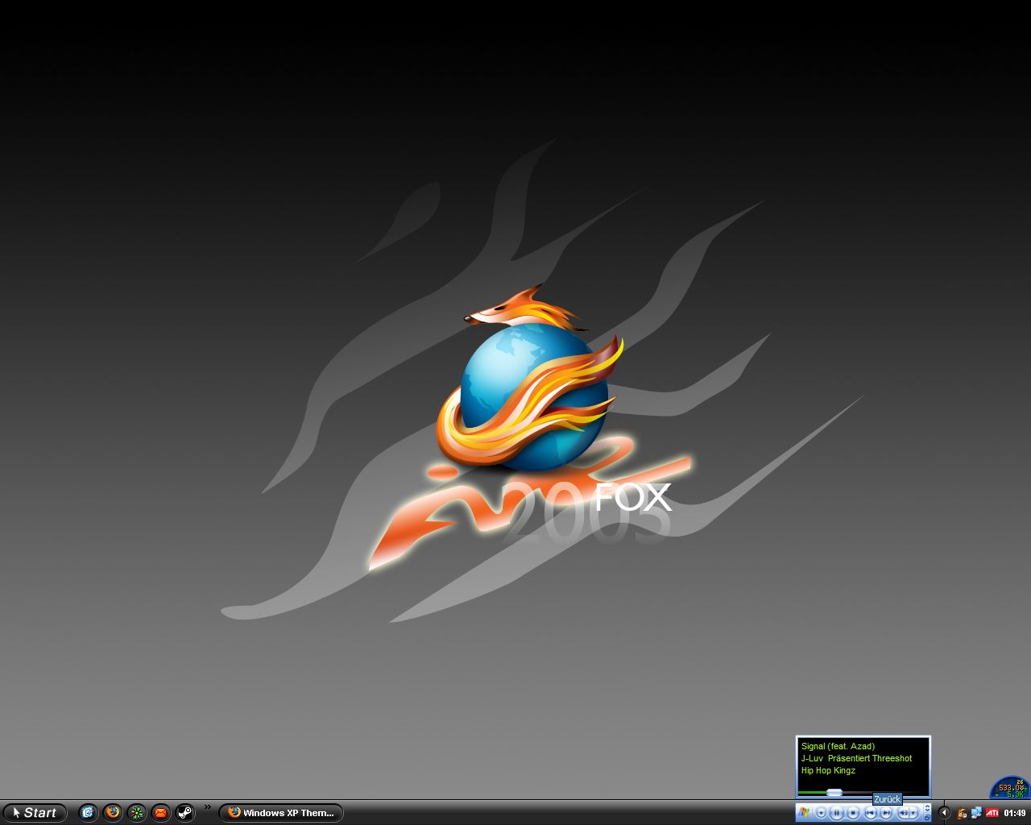Open the monkey tray icon
This screenshot has height=825, width=1031.
tap(962, 813)
